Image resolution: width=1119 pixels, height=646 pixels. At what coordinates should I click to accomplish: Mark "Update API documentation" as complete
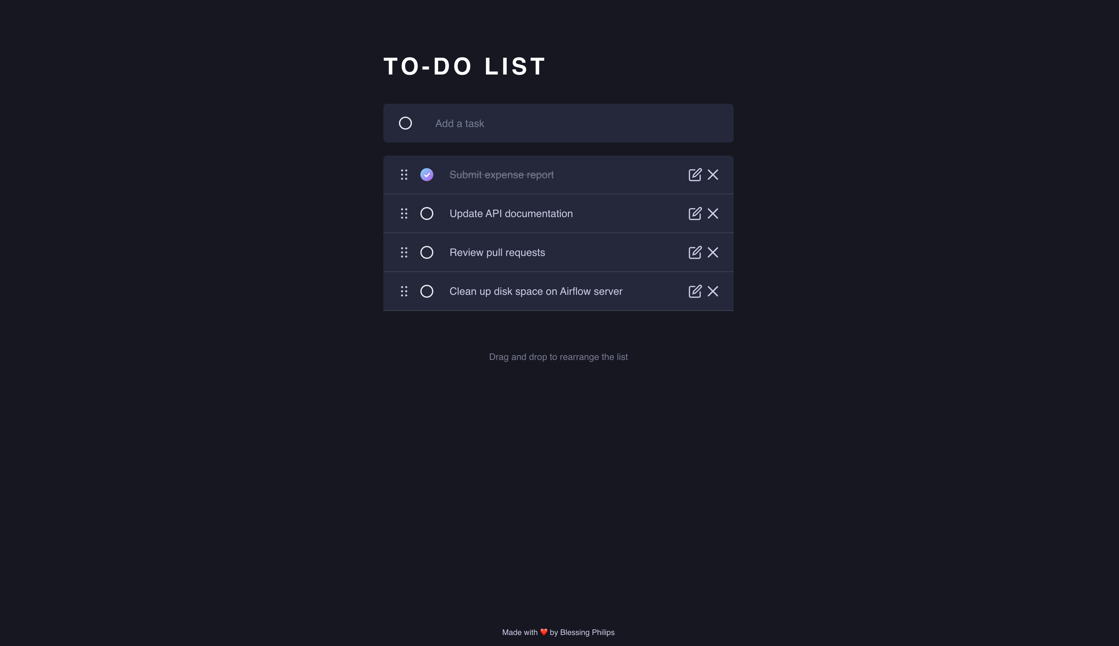coord(427,213)
